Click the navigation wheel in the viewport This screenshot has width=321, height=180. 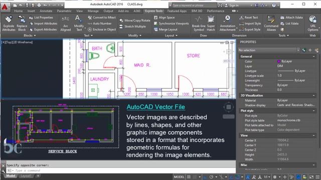pyautogui.click(x=229, y=107)
